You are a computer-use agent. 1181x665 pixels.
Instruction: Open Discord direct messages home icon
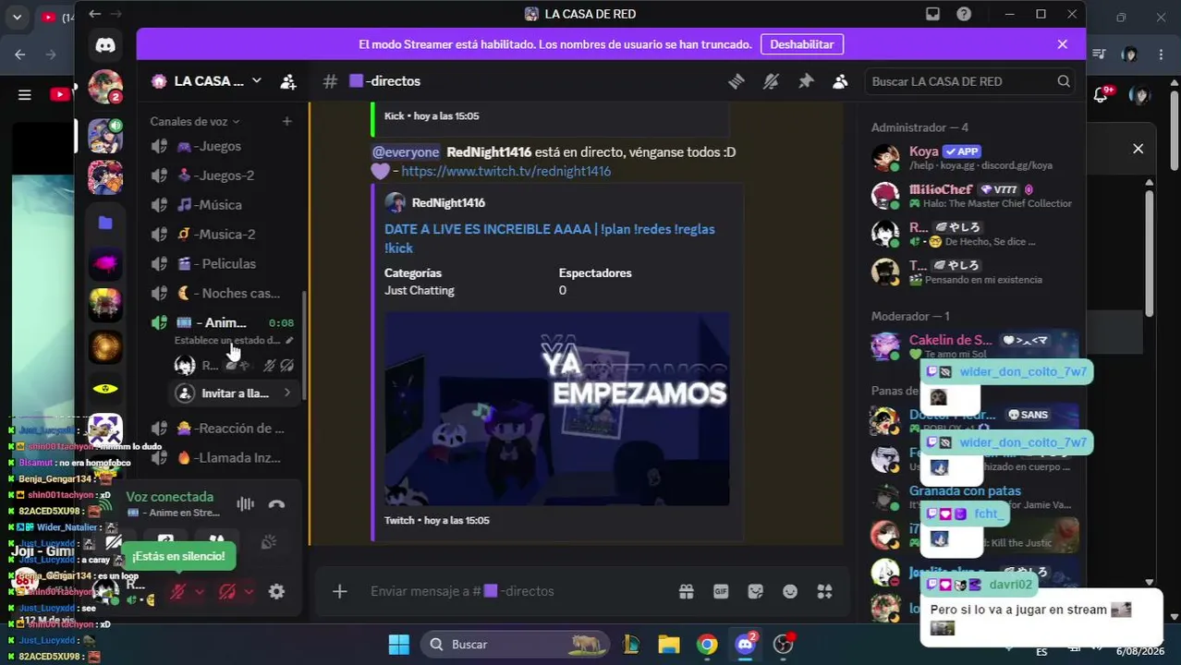click(x=104, y=44)
